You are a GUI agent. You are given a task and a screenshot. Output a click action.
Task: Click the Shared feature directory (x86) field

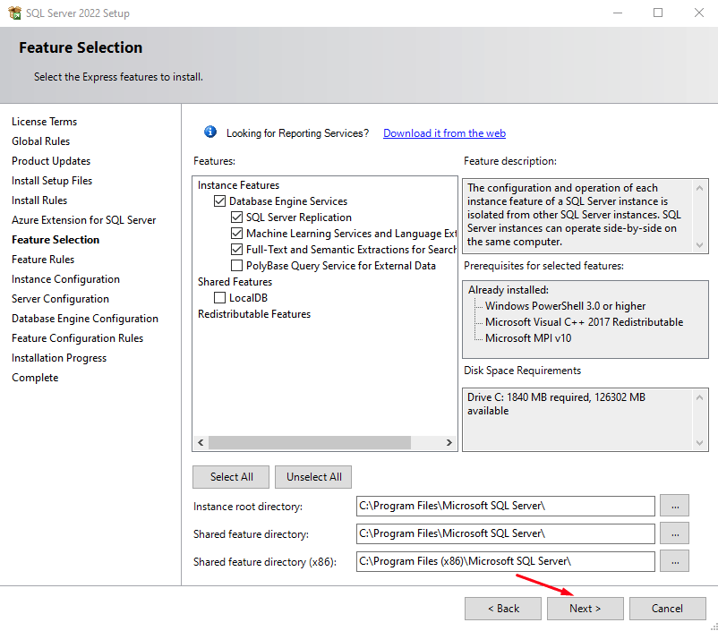(506, 561)
